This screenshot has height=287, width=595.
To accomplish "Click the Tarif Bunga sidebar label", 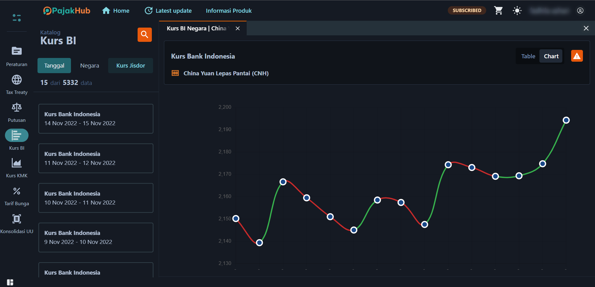I will click(17, 204).
